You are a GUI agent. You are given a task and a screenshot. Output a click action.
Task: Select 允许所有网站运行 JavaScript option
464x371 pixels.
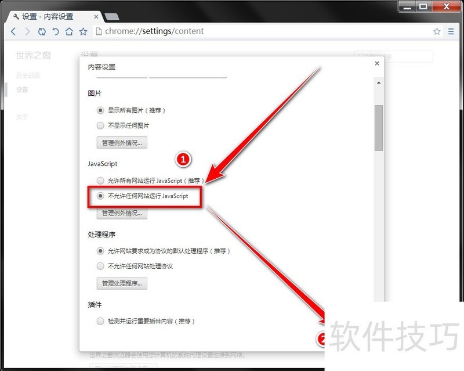100,181
